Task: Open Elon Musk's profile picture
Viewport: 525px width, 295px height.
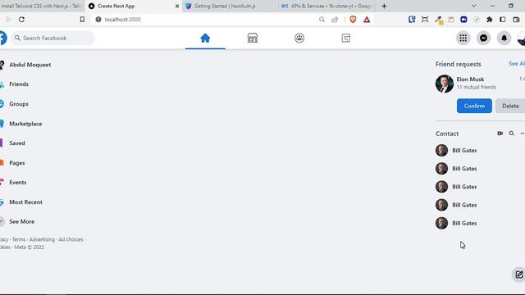Action: (x=445, y=84)
